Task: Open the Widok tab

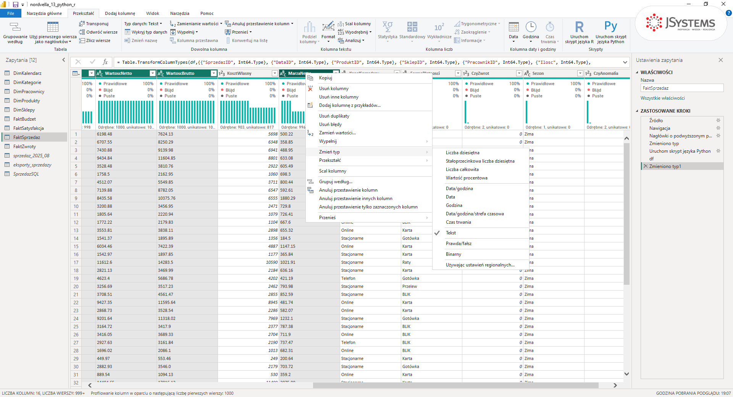Action: 153,13
